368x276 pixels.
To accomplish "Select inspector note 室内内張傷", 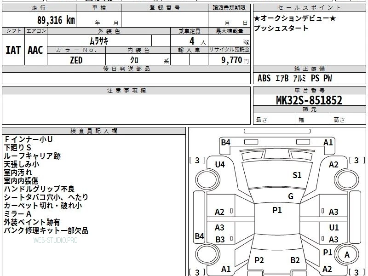I will [21, 181].
